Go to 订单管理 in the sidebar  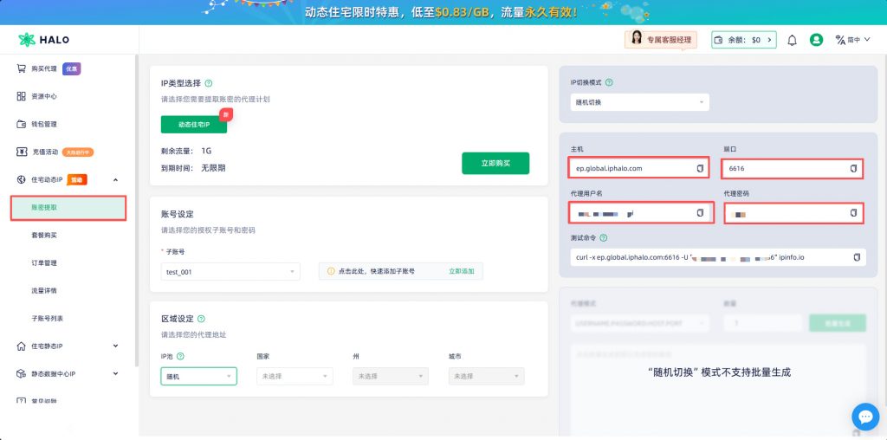[44, 263]
